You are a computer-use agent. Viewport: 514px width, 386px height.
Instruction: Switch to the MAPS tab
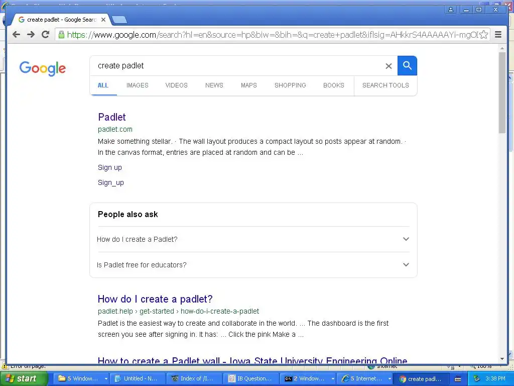coord(249,85)
